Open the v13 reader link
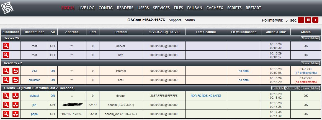 tap(34, 71)
